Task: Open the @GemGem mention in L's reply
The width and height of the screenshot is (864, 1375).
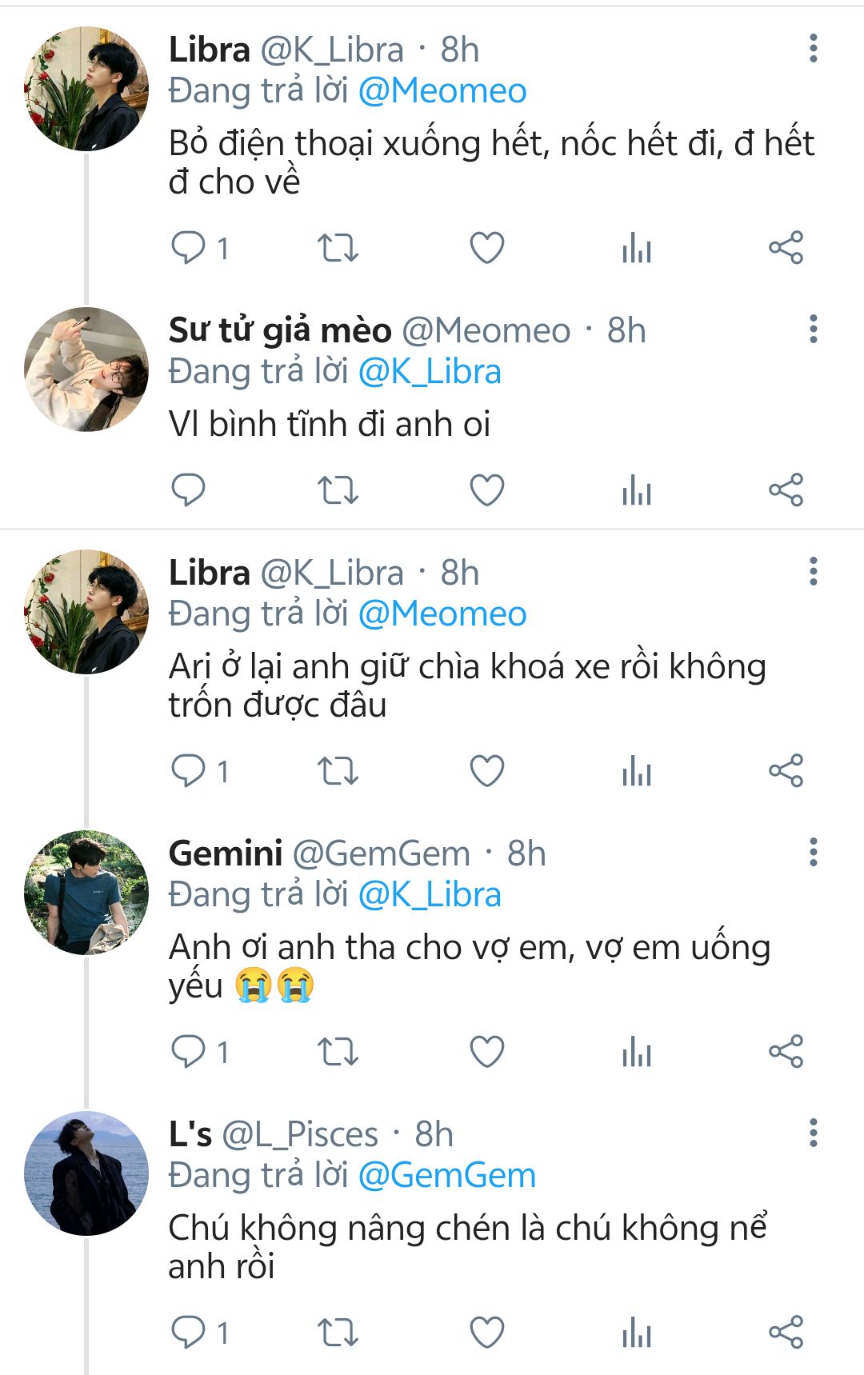Action: [446, 1176]
